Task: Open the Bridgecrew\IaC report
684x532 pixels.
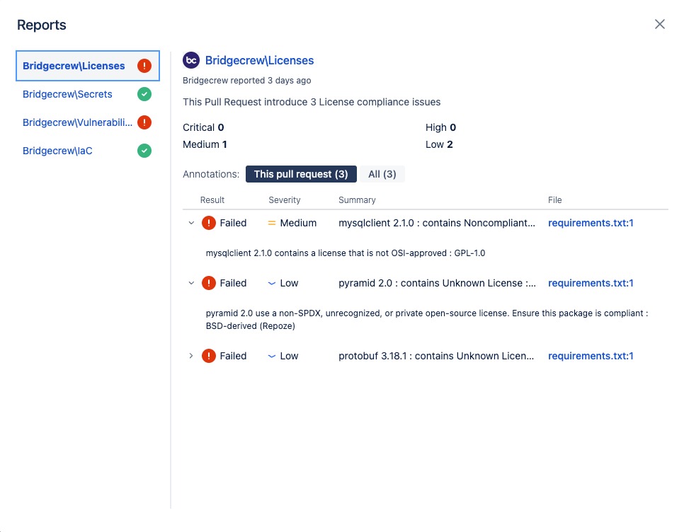Action: point(57,151)
